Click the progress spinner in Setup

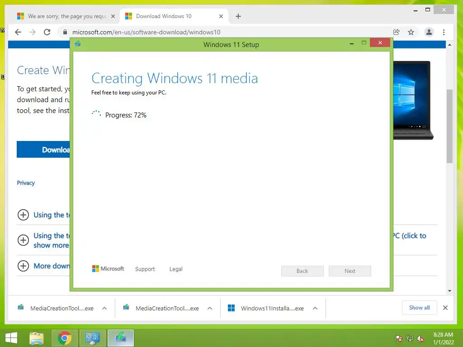(96, 113)
